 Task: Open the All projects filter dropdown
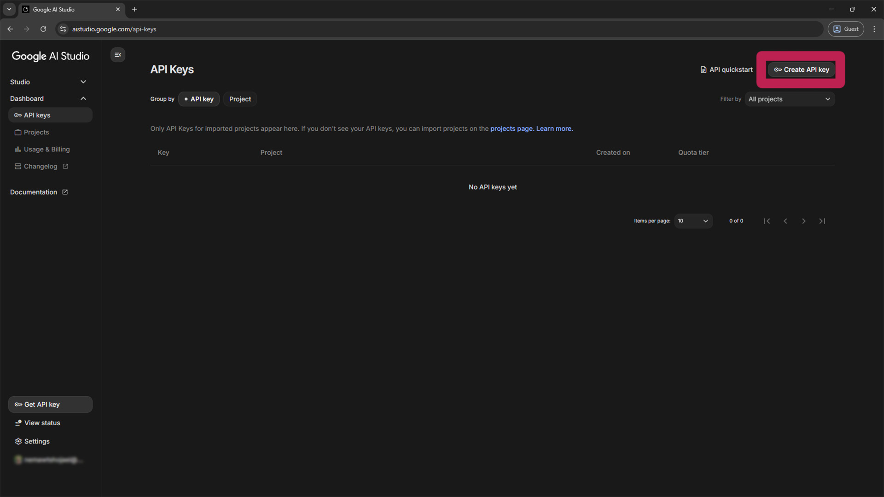[x=790, y=99]
